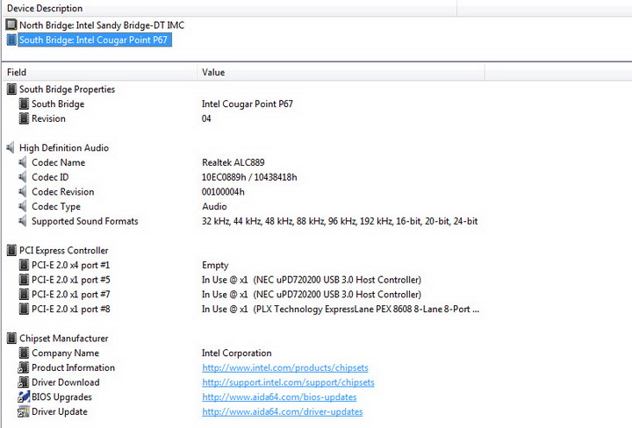Click the Device Description column header
632x428 pixels.
(x=229, y=8)
